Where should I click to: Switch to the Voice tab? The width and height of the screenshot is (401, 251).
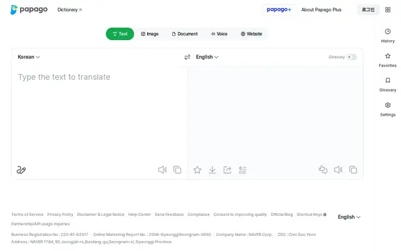point(219,34)
